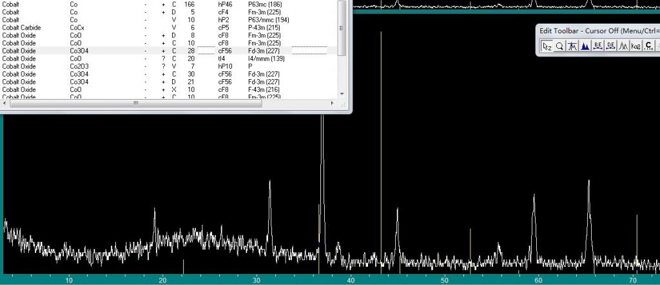The height and width of the screenshot is (285, 660).
Task: Select the Cobalt Carbide phase entry
Action: click(x=21, y=28)
